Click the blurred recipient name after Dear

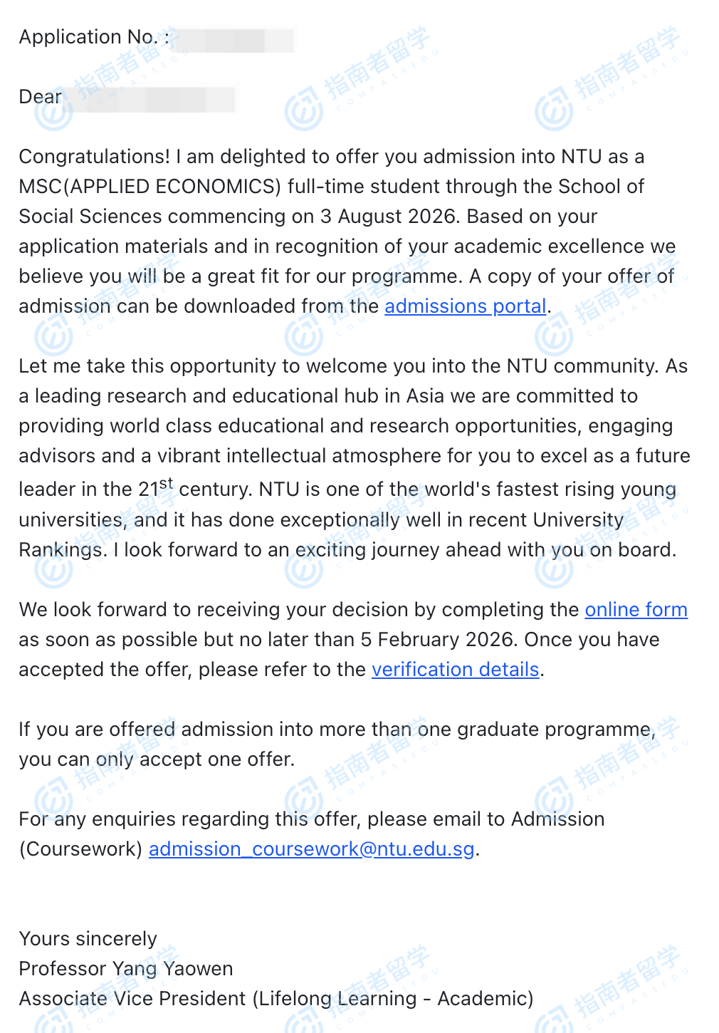pyautogui.click(x=151, y=99)
